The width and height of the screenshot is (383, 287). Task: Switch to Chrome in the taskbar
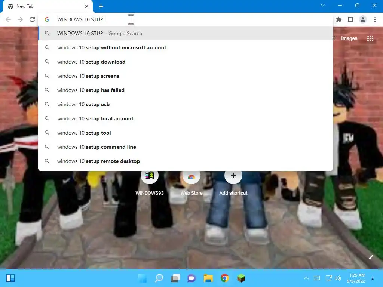(x=224, y=278)
